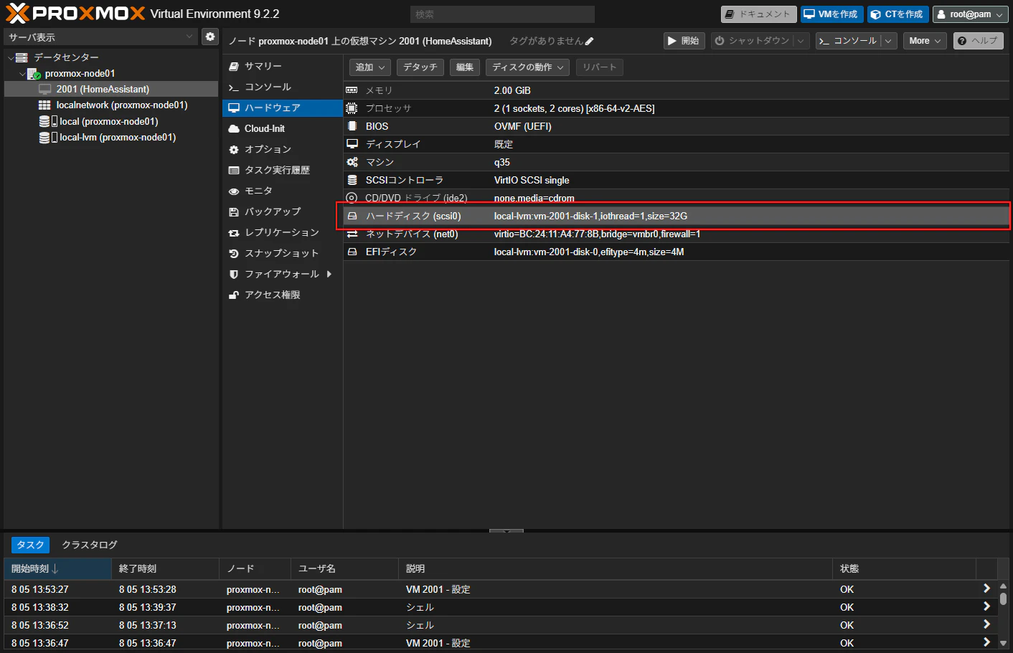The image size is (1013, 653).
Task: Sort by the 終了時刻 column header
Action: [x=165, y=568]
